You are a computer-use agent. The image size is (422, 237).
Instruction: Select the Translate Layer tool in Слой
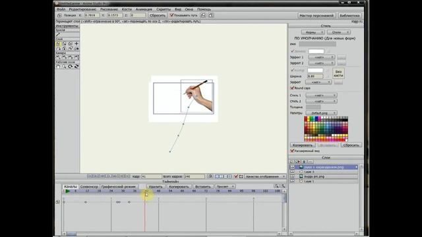58,43
